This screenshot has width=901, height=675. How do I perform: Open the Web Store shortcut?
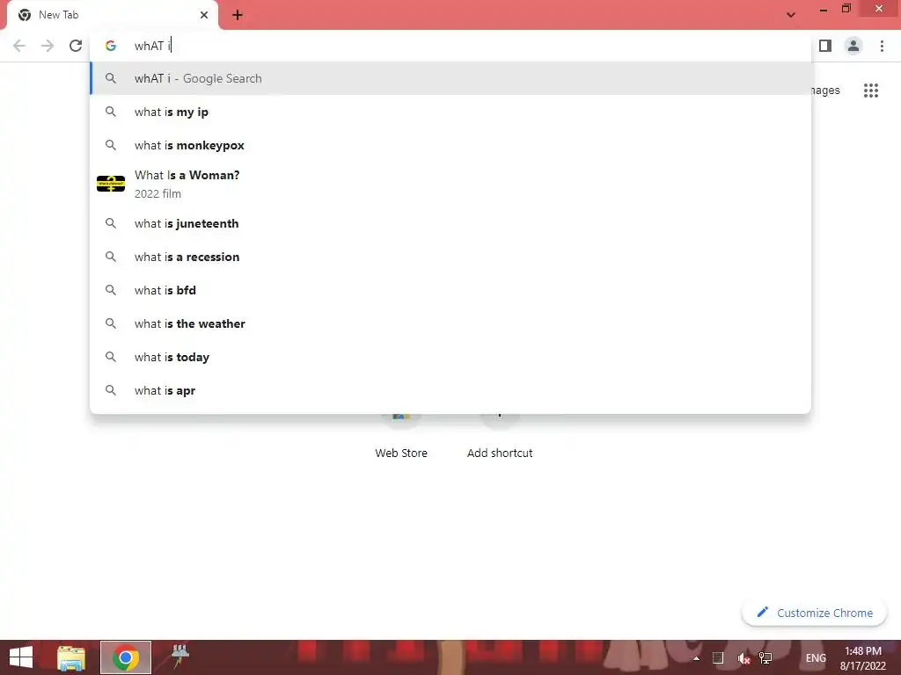click(401, 436)
